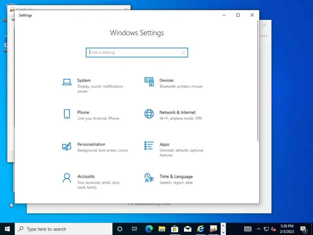Image resolution: width=313 pixels, height=235 pixels.
Task: Open the System settings laptop icon
Action: point(67,82)
